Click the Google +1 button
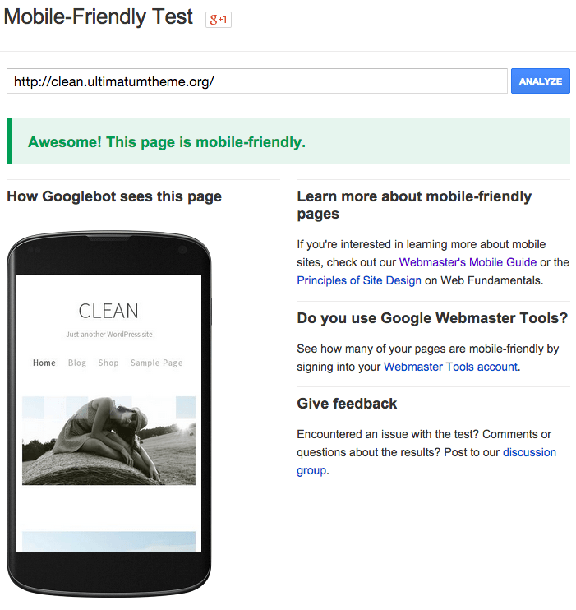 pos(219,20)
